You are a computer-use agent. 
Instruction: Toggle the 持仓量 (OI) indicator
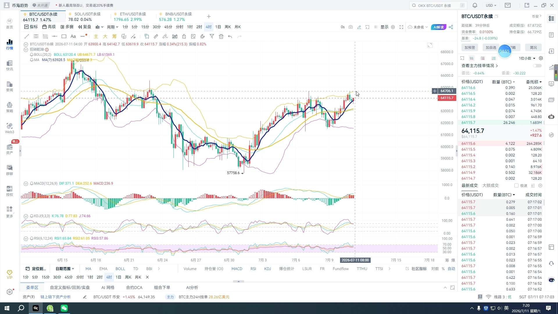(214, 269)
